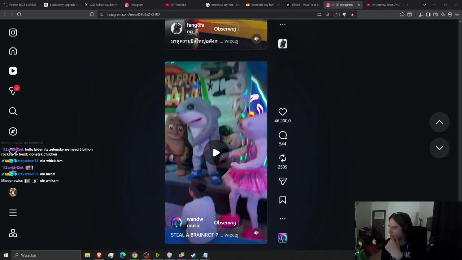Go to Instagram Home in the sidebar
Viewport: 462px width, 260px height.
tap(13, 51)
